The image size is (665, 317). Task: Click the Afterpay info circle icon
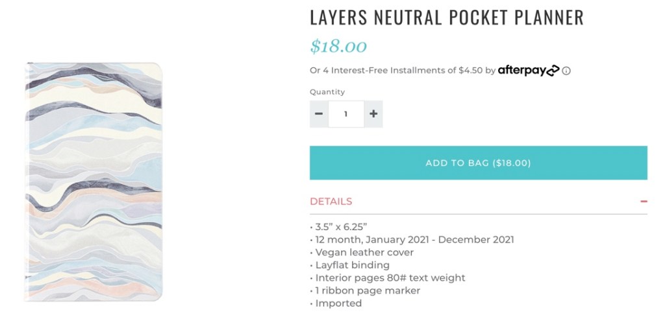566,71
